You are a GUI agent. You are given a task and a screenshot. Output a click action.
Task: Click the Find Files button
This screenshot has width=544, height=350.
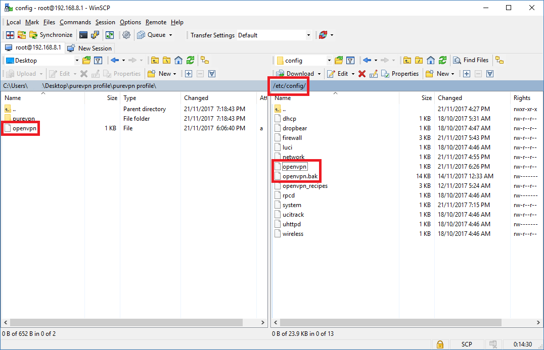(x=471, y=60)
